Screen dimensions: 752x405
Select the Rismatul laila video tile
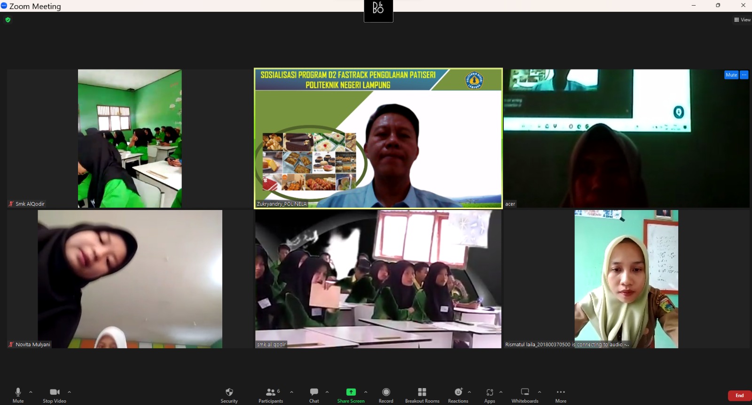[627, 279]
